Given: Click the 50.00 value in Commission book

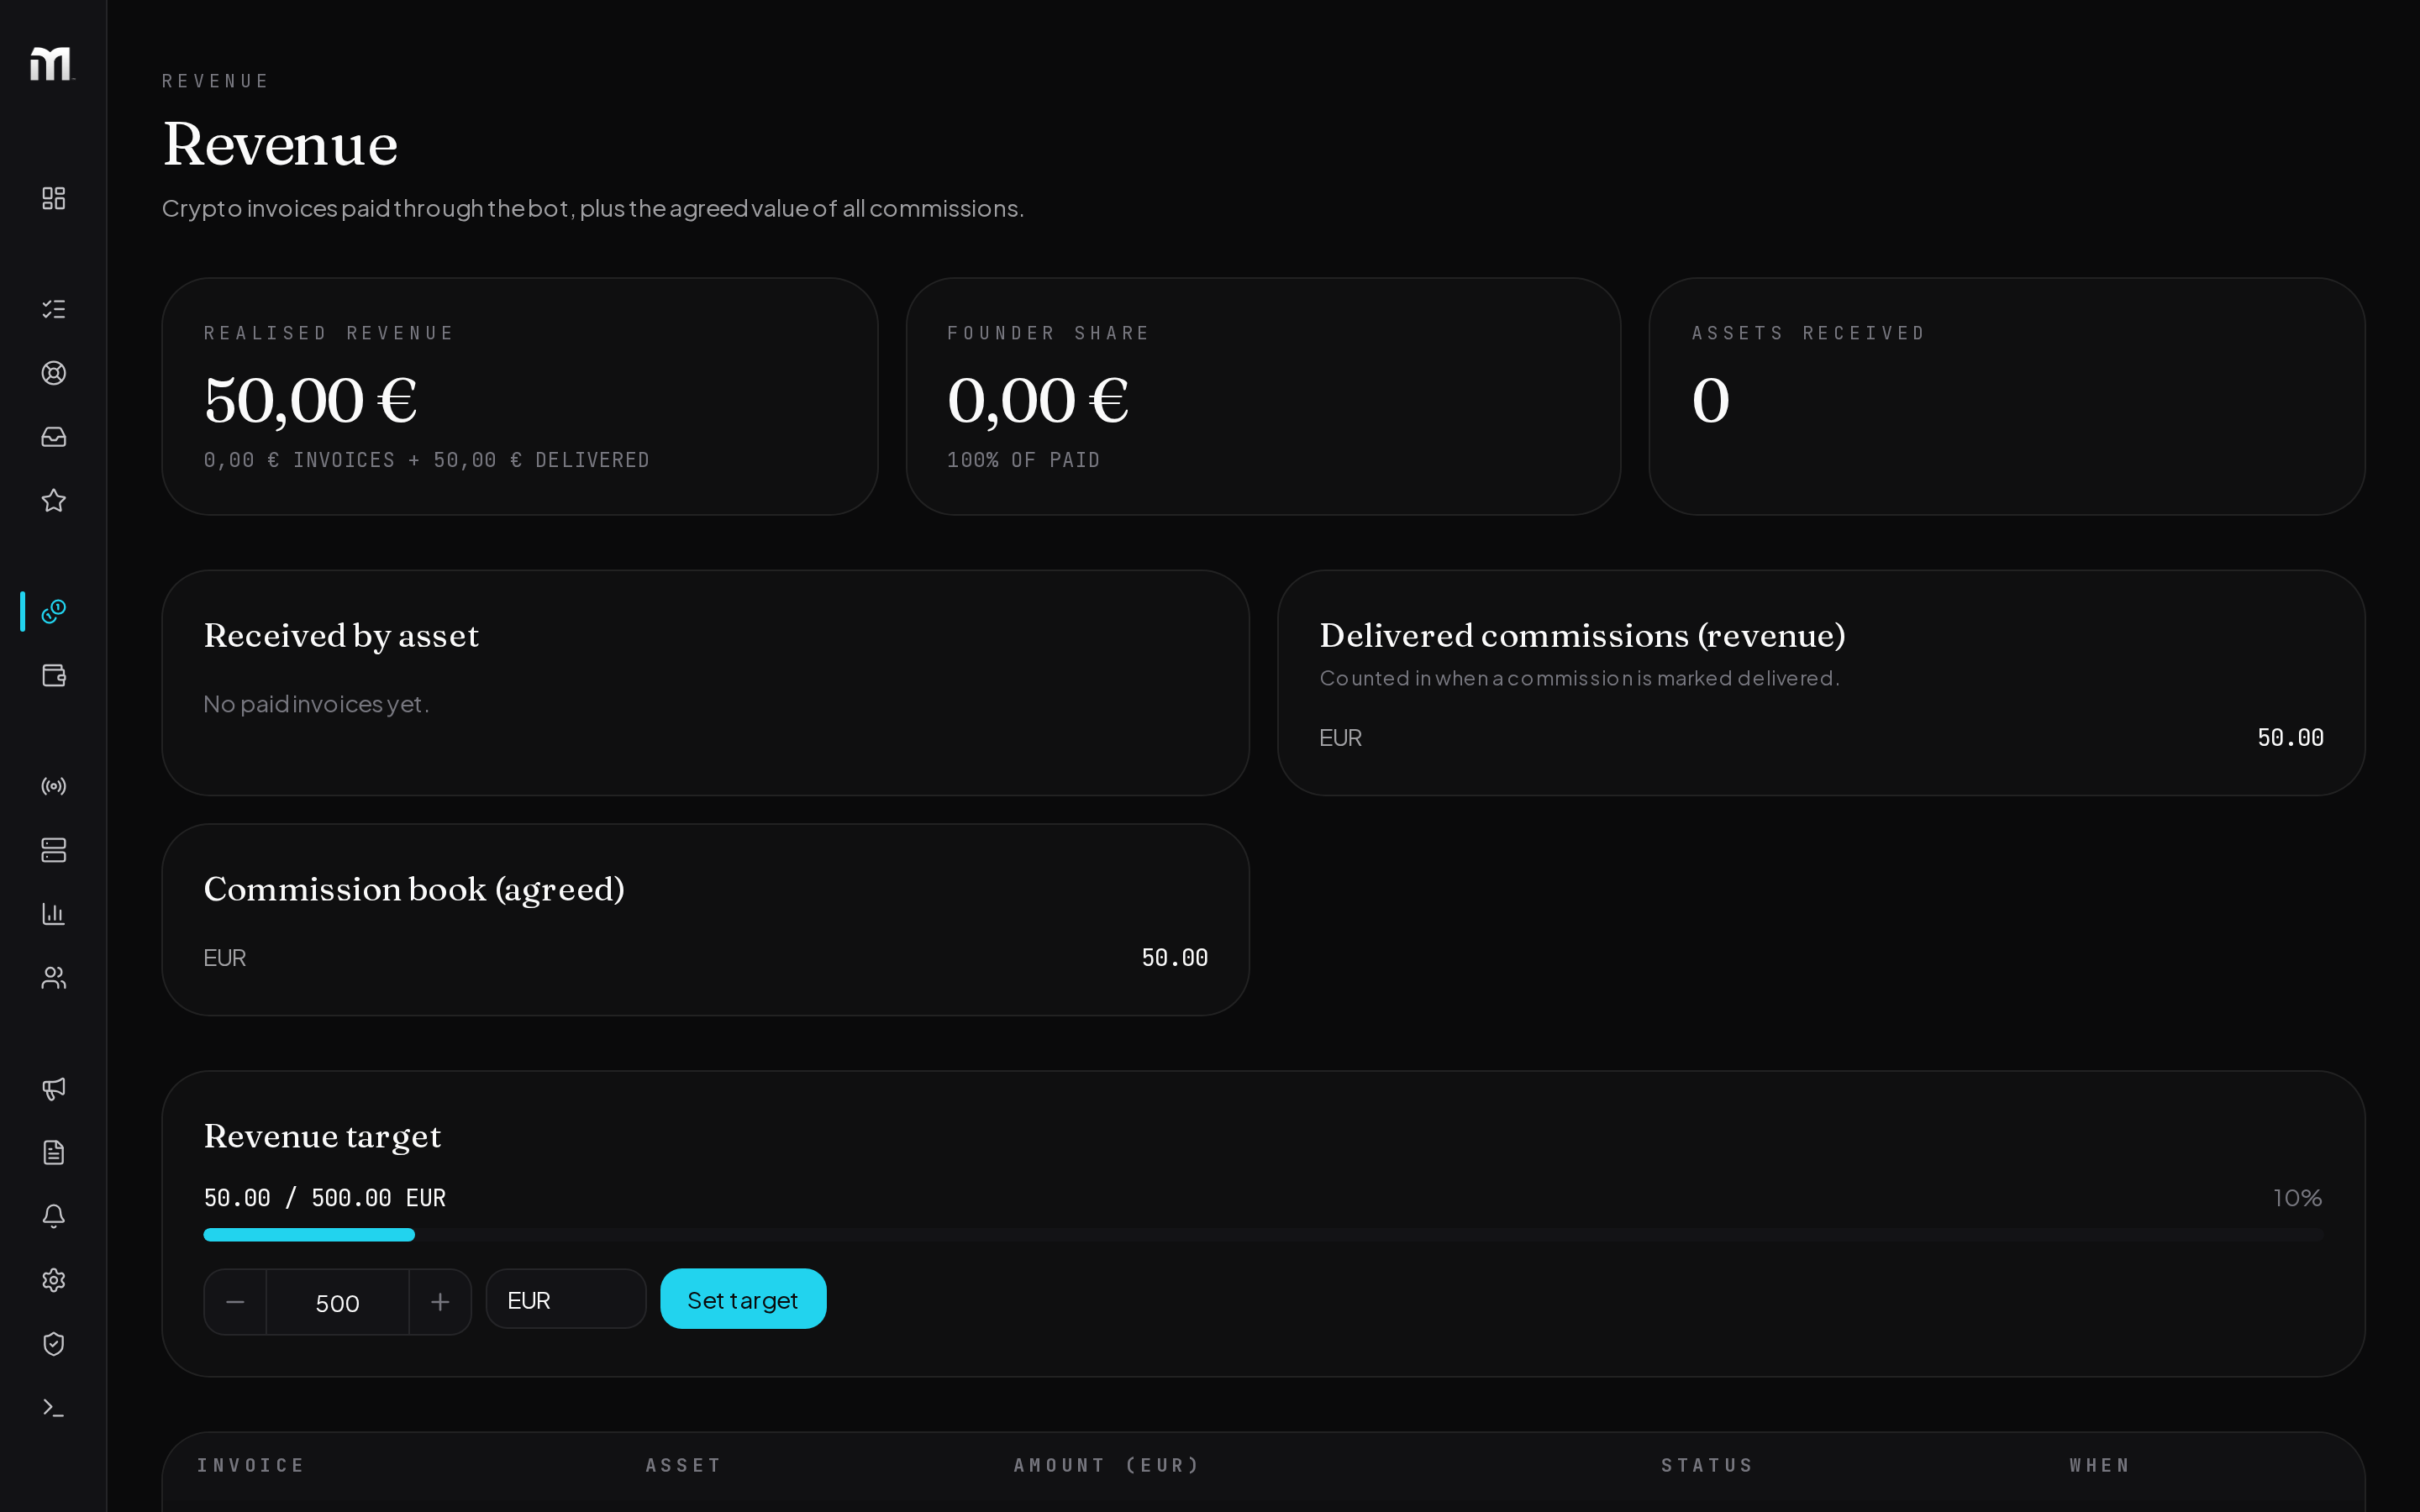Looking at the screenshot, I should click(1175, 958).
